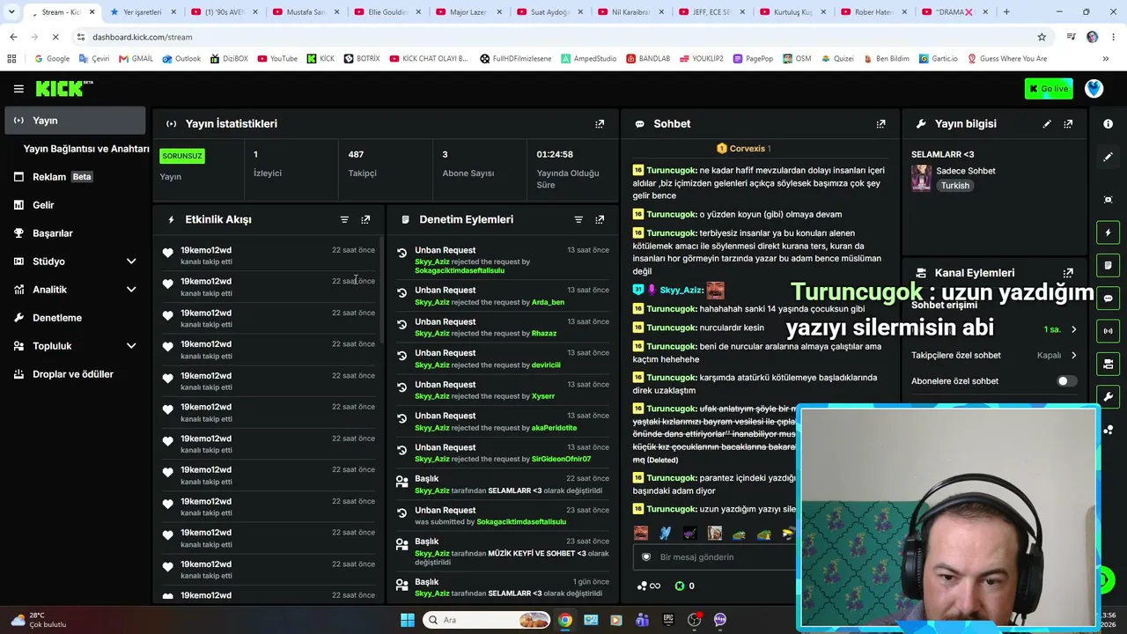
Task: Toggle the chat bubble widget icon
Action: point(1108,299)
